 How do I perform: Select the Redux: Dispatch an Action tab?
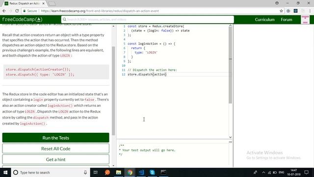pos(25,3)
